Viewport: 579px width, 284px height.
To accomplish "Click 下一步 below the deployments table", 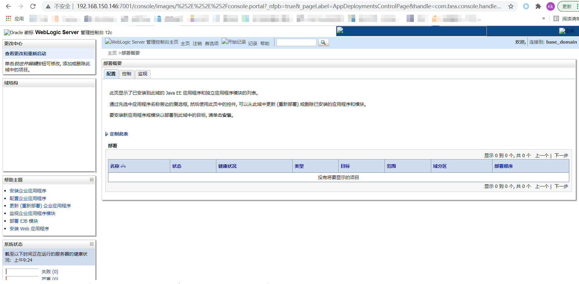I will coord(561,186).
